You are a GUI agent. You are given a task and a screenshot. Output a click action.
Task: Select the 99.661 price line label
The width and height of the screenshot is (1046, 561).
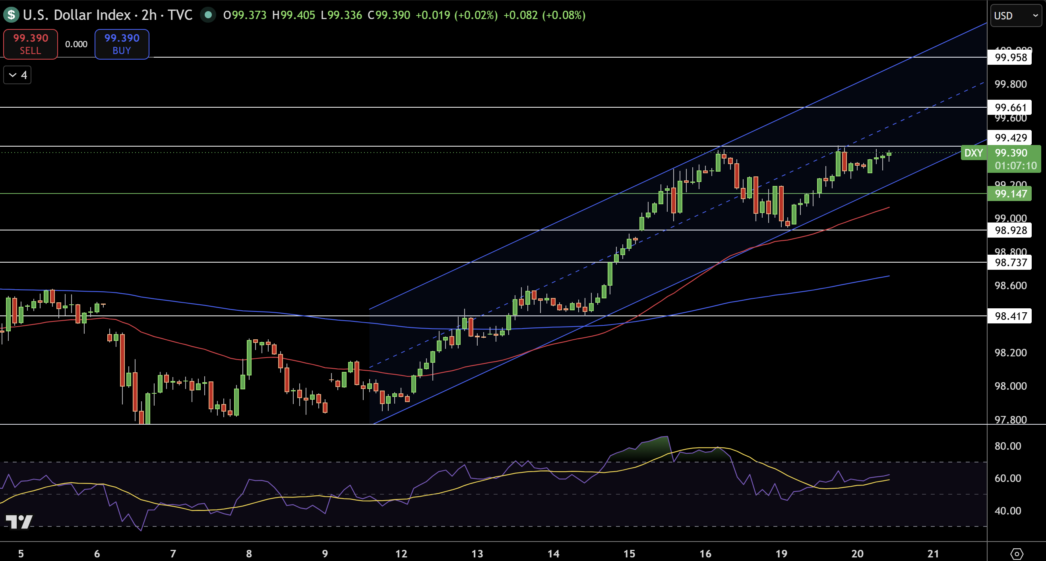click(x=1010, y=107)
